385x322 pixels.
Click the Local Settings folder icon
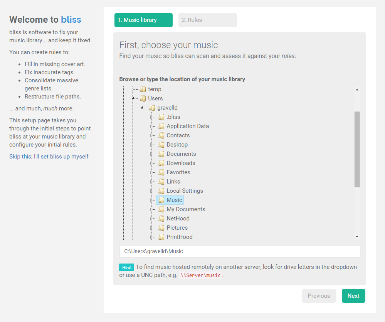coord(161,191)
